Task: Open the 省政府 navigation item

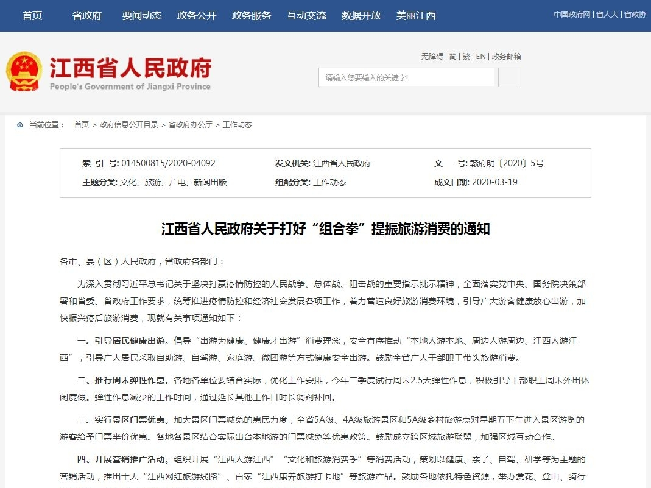Action: pyautogui.click(x=86, y=15)
